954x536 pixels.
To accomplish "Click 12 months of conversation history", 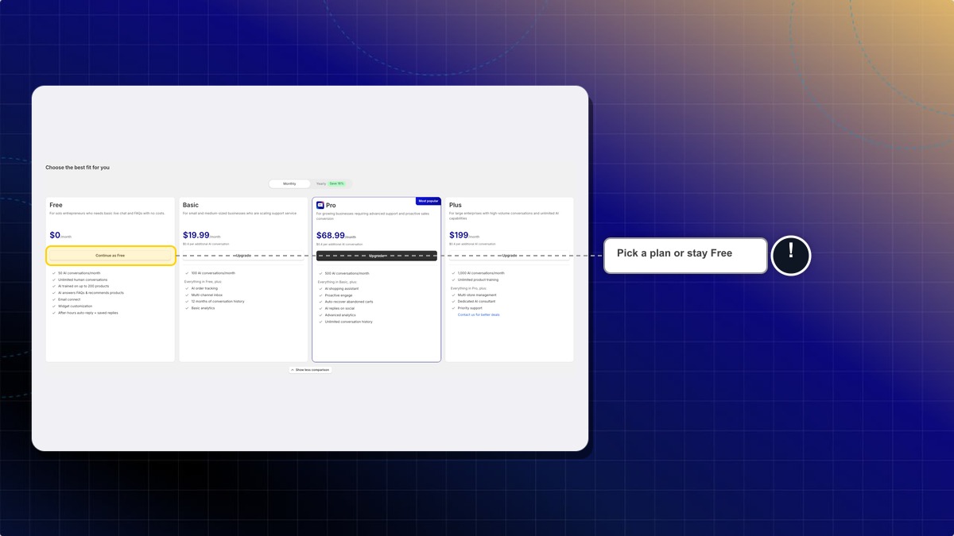I will [x=218, y=302].
